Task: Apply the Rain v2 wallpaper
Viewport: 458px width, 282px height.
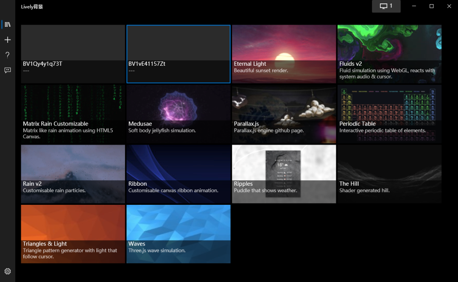Action: pyautogui.click(x=73, y=174)
